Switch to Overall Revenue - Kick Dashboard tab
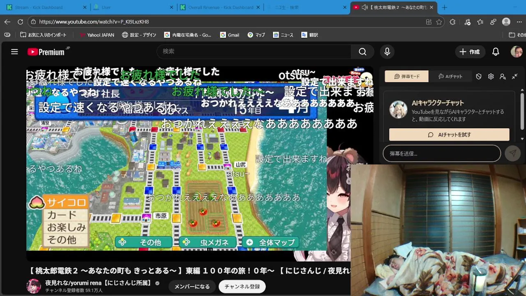 220,7
